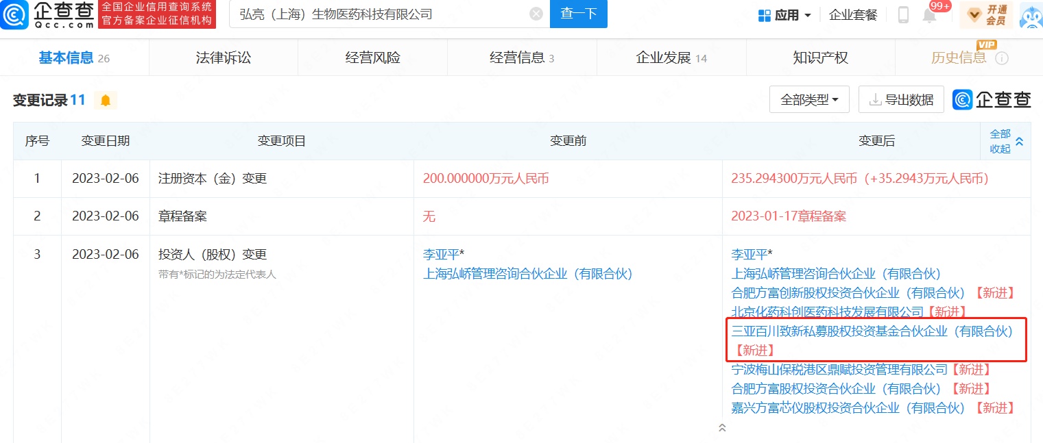Click the 变更项目 column header
The width and height of the screenshot is (1043, 443).
point(282,141)
